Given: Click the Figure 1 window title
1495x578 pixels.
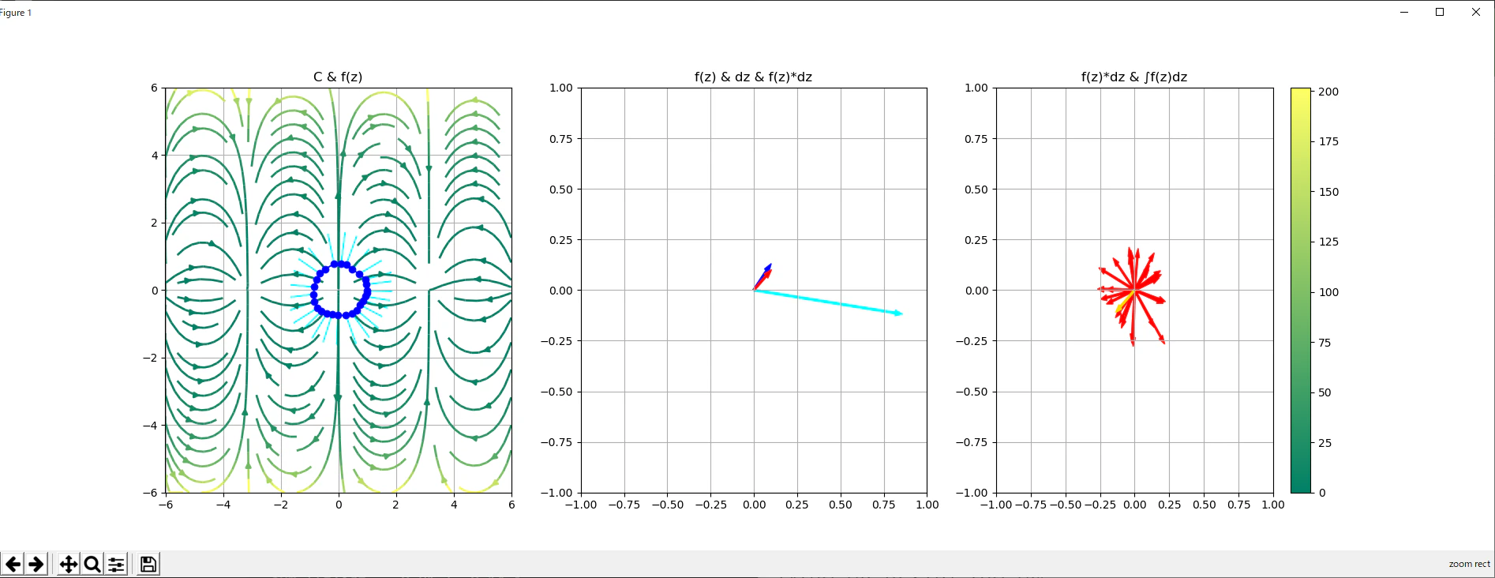Looking at the screenshot, I should (16, 13).
